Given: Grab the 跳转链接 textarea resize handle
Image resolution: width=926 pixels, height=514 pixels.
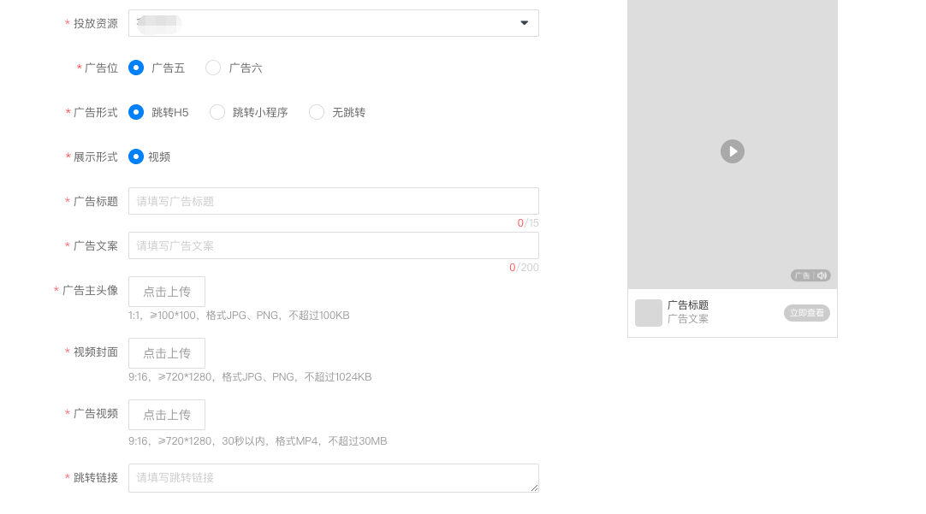Looking at the screenshot, I should pos(534,487).
